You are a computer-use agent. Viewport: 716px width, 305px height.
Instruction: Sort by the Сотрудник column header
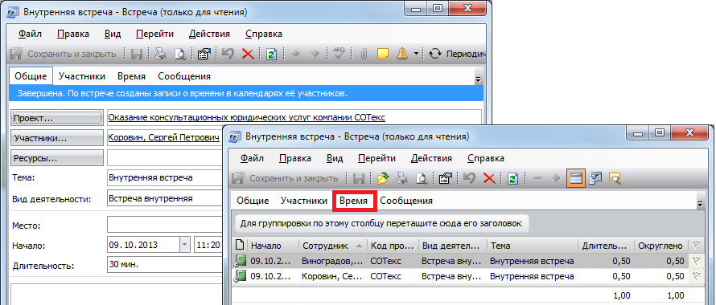pos(333,246)
